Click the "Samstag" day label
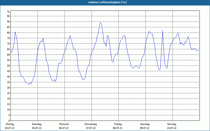 145,124
